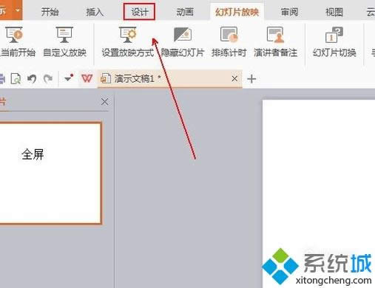Image resolution: width=375 pixels, height=288 pixels.
Task: Expand the quick access toolbar dropdown
Action: 69,78
